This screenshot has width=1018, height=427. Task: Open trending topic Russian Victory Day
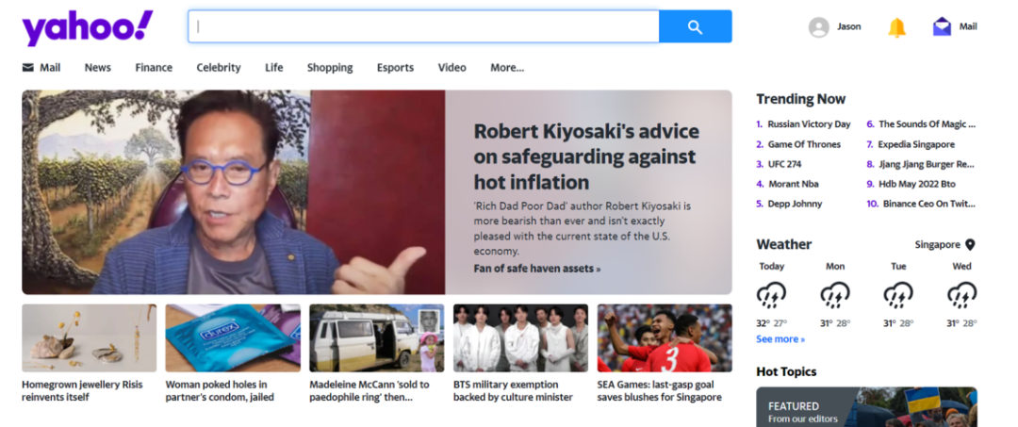[809, 123]
